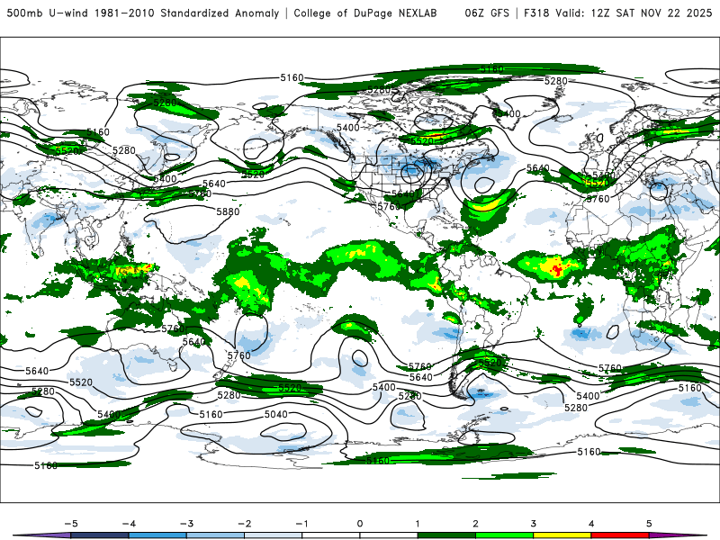Click the "-5" legend value label
The image size is (720, 540).
point(71,524)
